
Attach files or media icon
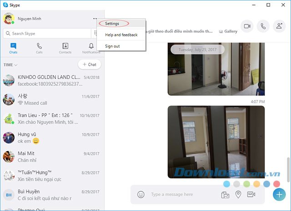pos(225,195)
